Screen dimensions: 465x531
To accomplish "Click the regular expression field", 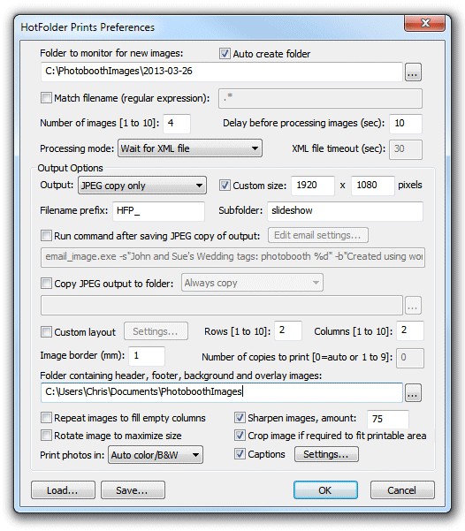I will [320, 99].
